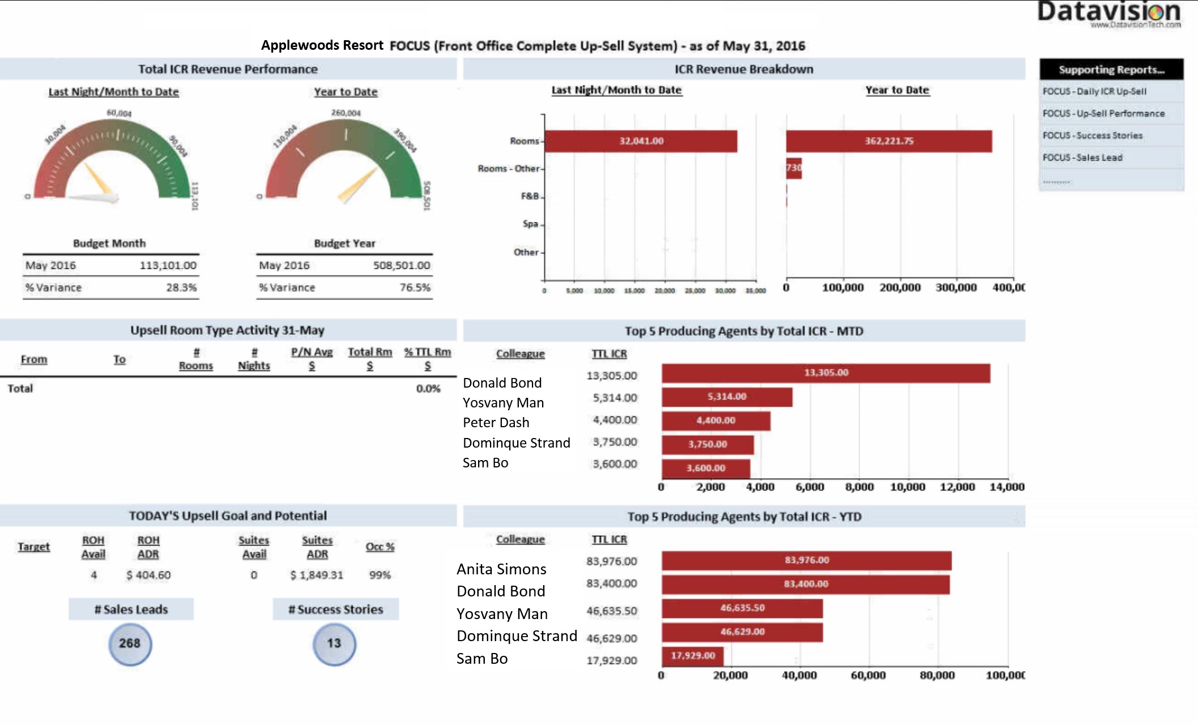Click the TTL ICR header in MTD table
The height and width of the screenshot is (726, 1198).
tap(609, 354)
